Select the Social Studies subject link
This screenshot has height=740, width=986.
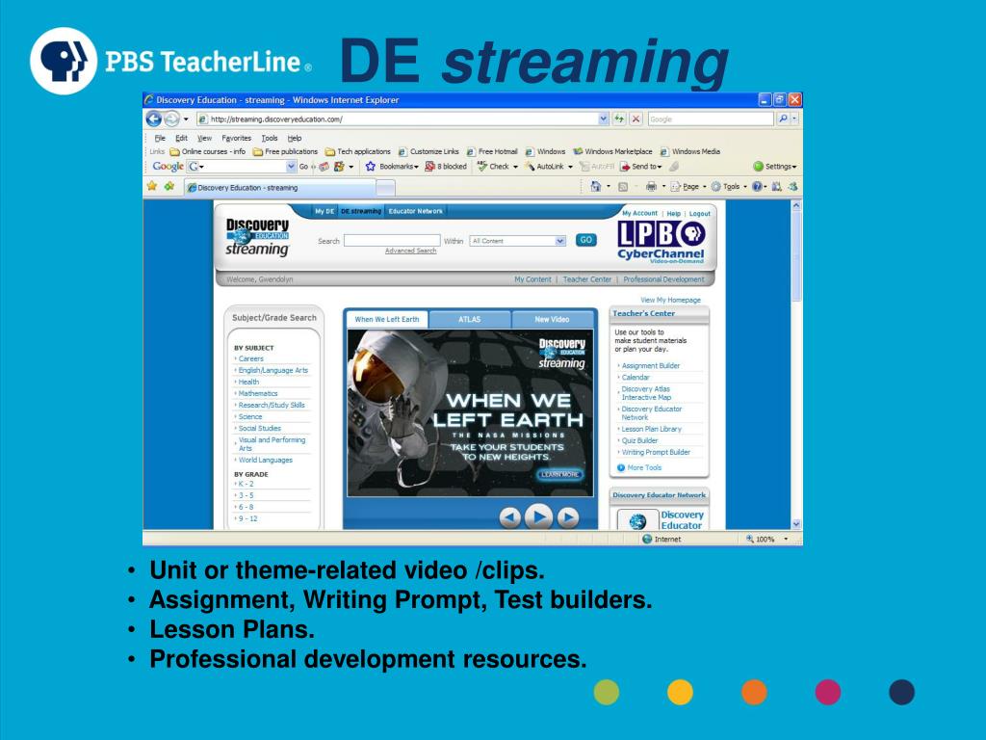point(259,428)
